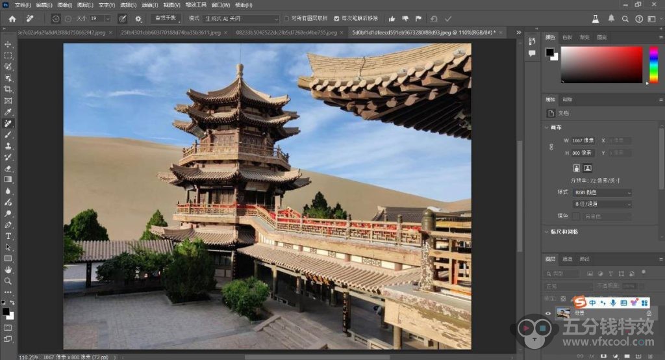
Task: Open brush settings gear in options bar
Action: (x=138, y=19)
